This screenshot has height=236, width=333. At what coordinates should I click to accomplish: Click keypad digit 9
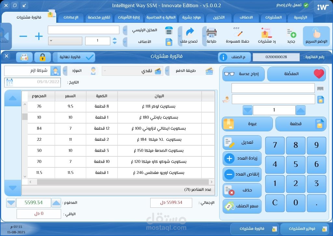pos(316,145)
